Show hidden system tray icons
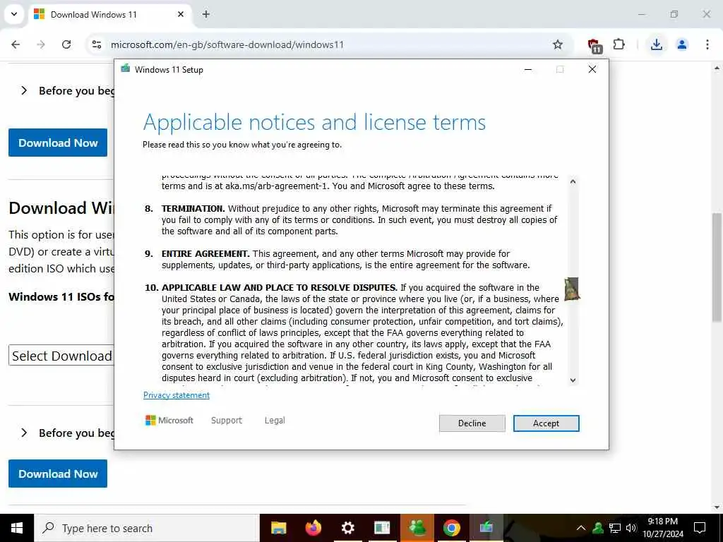 point(581,528)
